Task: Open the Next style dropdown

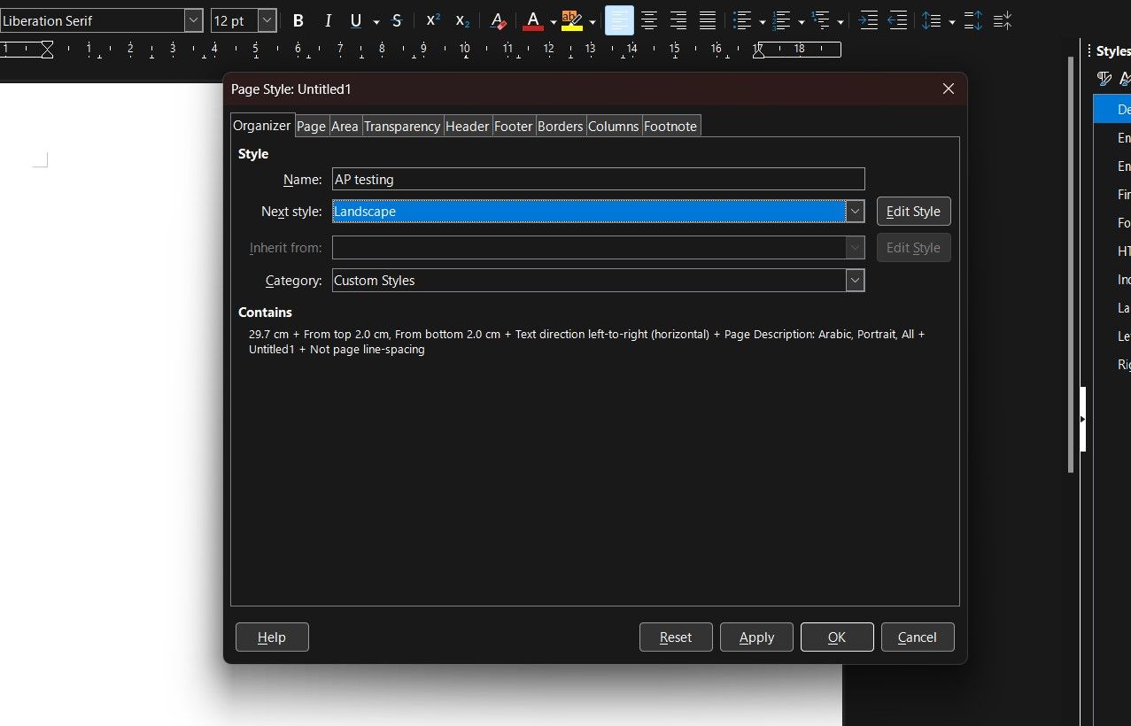Action: pos(854,211)
